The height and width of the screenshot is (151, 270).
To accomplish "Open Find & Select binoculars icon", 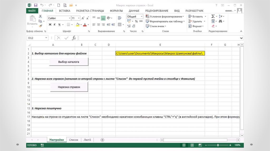I will [220, 21].
